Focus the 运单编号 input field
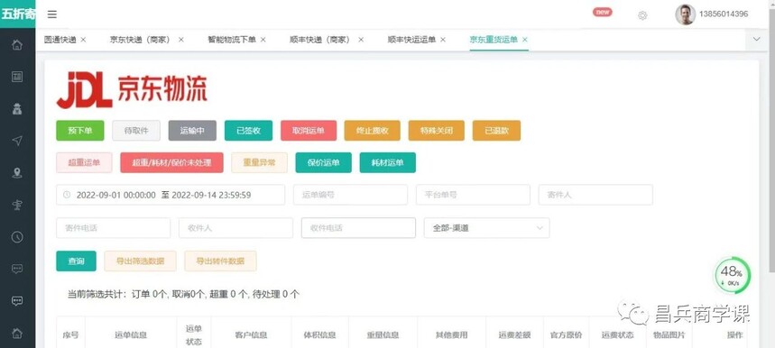Viewport: 775px width, 348px height. tap(350, 195)
